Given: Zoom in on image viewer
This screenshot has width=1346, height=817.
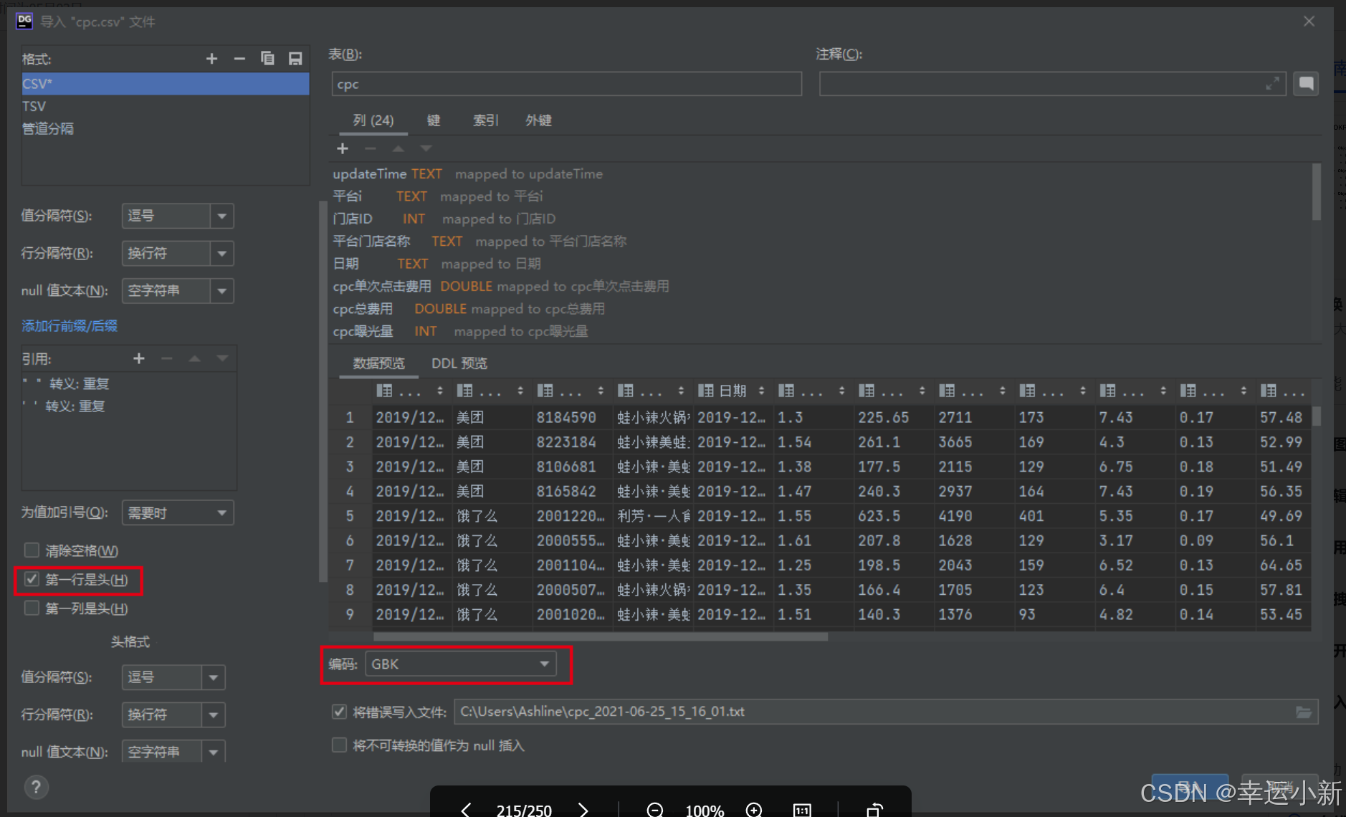Looking at the screenshot, I should pyautogui.click(x=754, y=809).
